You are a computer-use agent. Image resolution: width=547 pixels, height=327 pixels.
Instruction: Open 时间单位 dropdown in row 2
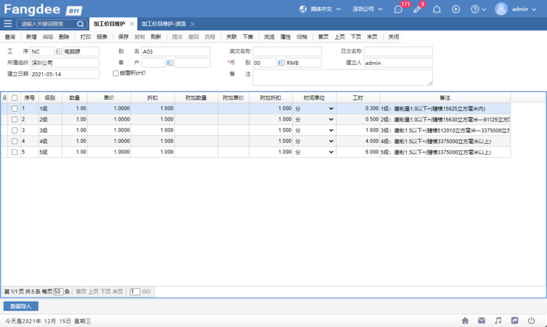314,120
